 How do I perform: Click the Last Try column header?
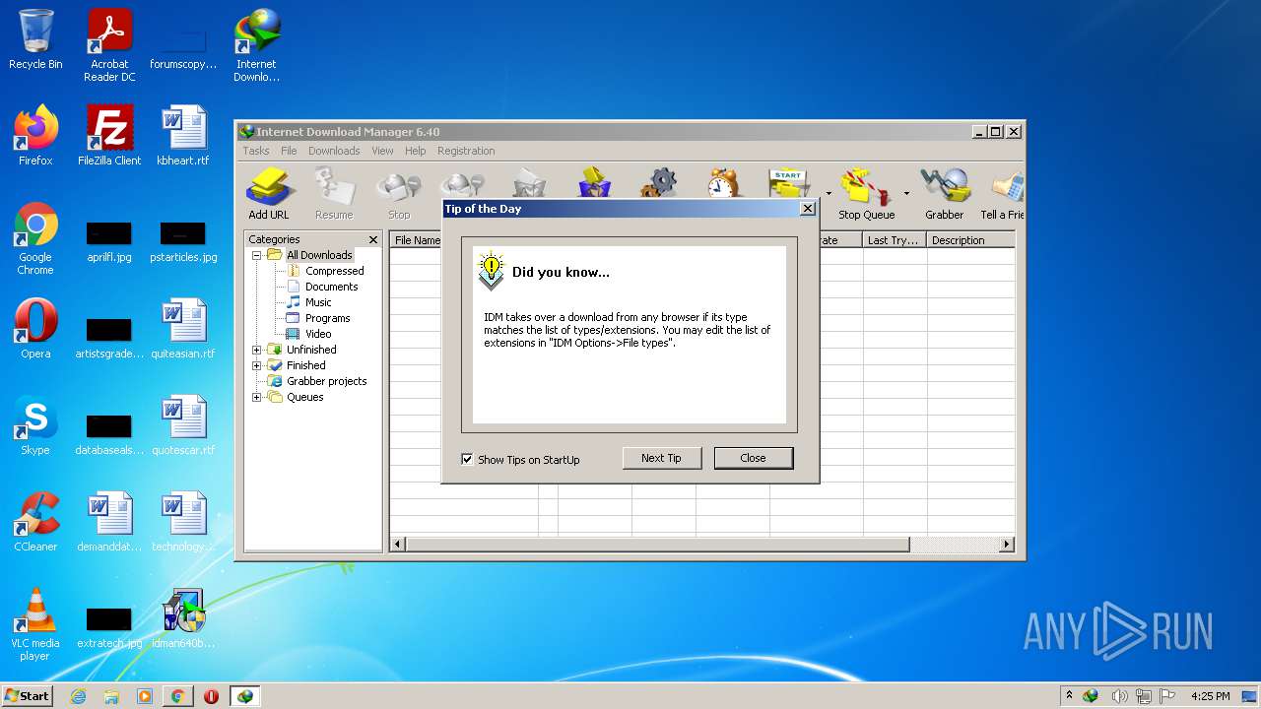point(894,240)
